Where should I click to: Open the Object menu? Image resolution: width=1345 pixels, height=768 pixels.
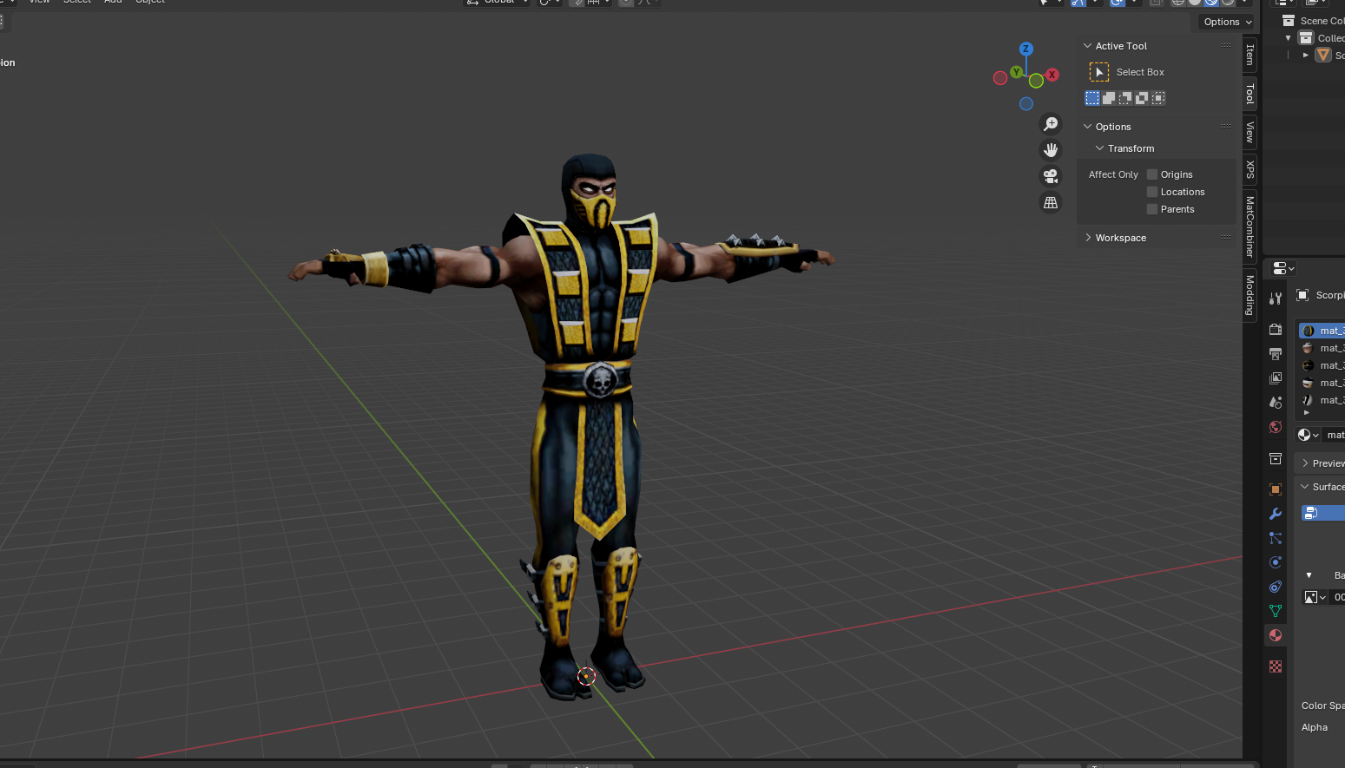[149, 3]
